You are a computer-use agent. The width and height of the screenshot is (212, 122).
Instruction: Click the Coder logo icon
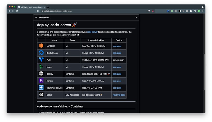[41, 95]
